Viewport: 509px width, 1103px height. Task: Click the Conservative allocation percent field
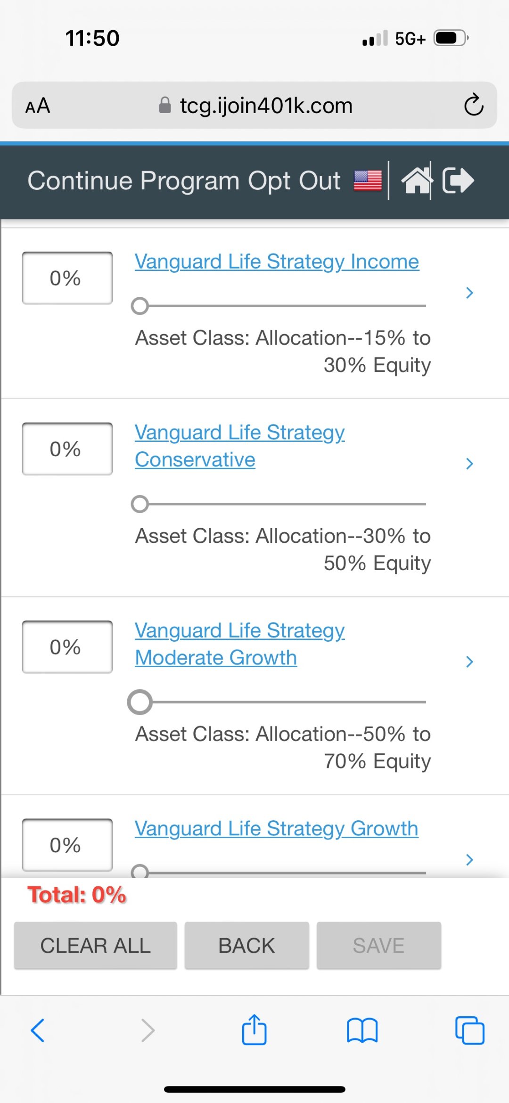(x=67, y=449)
